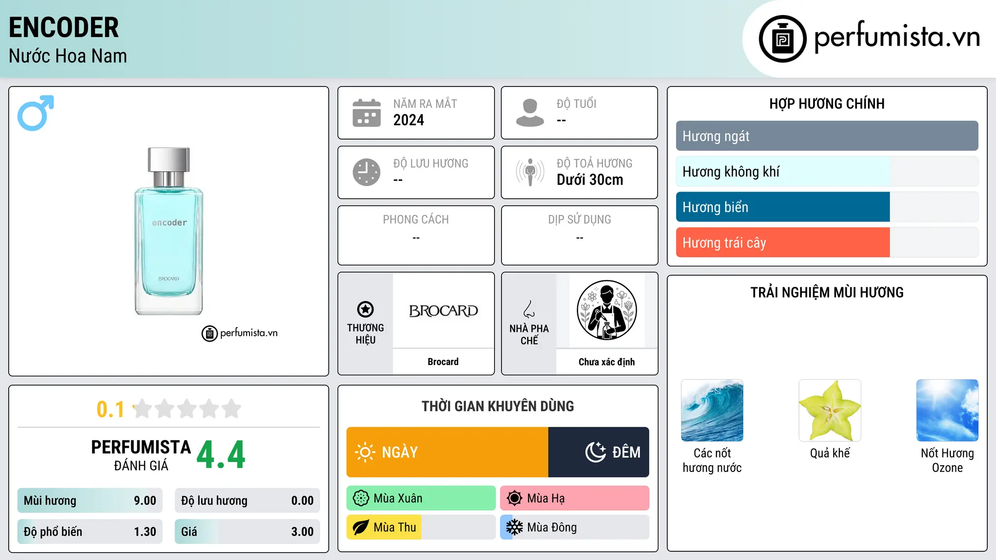Click the Chưa xác định perfumer label

[x=606, y=362]
